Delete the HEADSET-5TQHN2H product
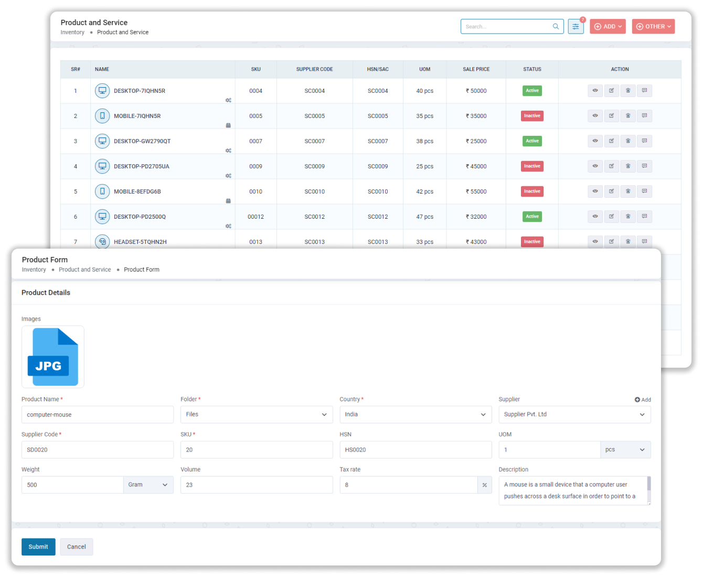Viewport: 703px width, 577px height. click(x=627, y=241)
